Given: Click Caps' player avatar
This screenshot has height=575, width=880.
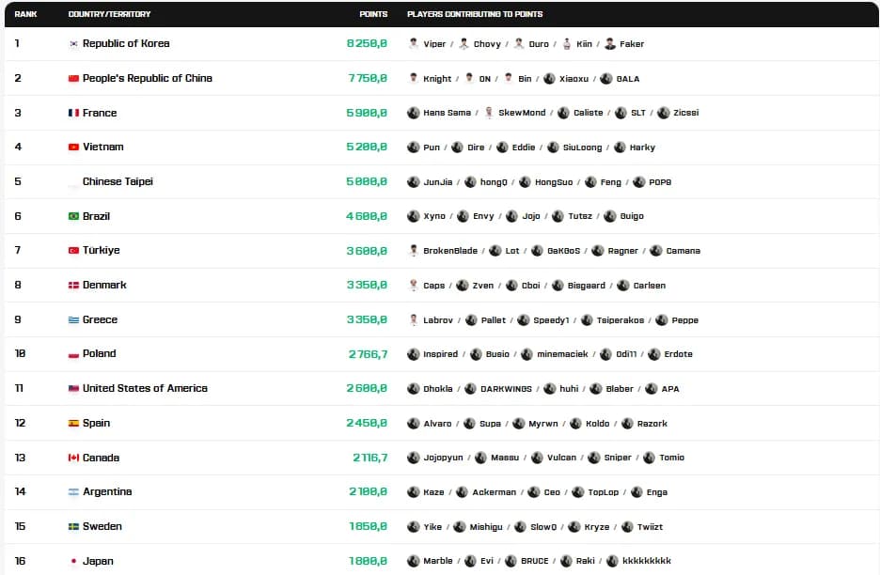Looking at the screenshot, I should (414, 285).
